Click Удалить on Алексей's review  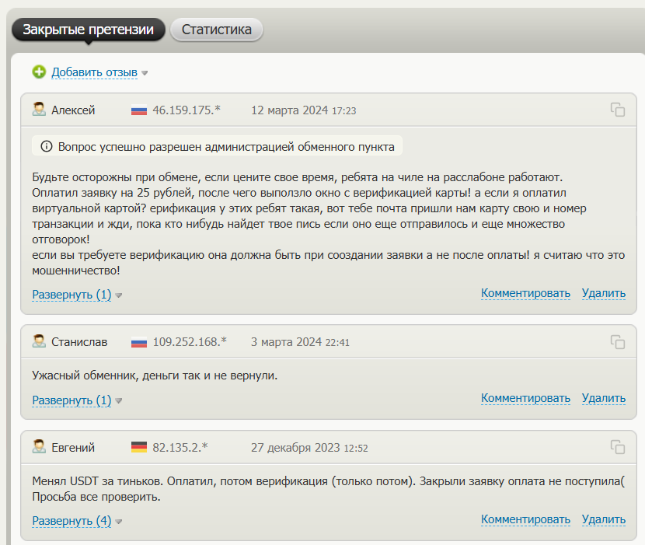(604, 293)
